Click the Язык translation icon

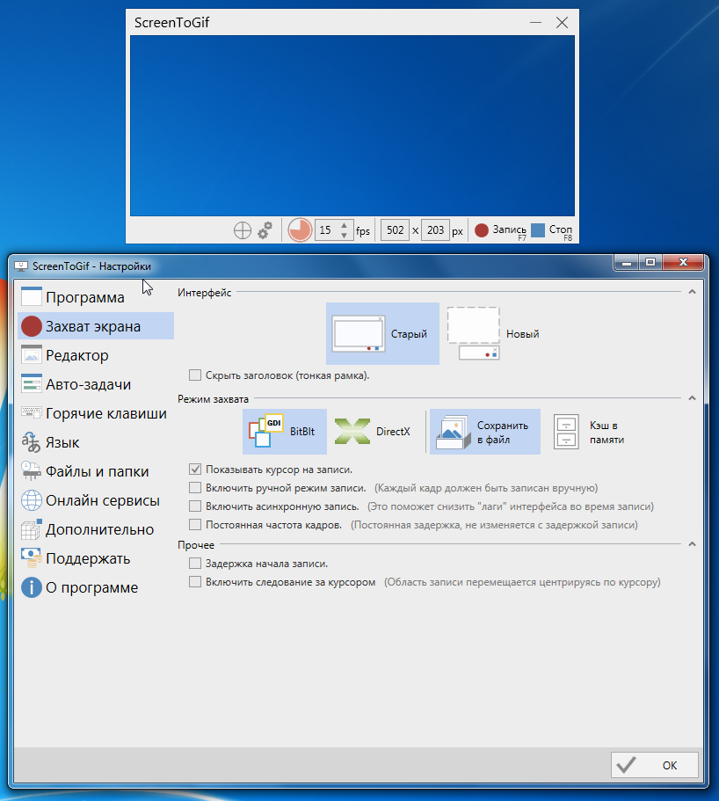(31, 442)
